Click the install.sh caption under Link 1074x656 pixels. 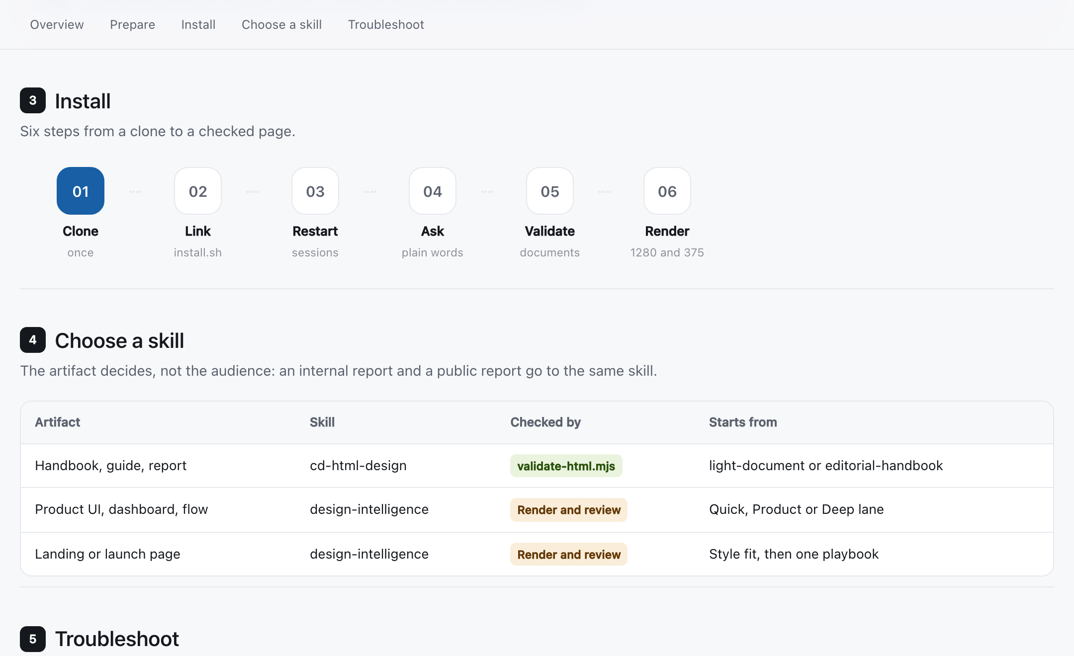click(x=198, y=252)
